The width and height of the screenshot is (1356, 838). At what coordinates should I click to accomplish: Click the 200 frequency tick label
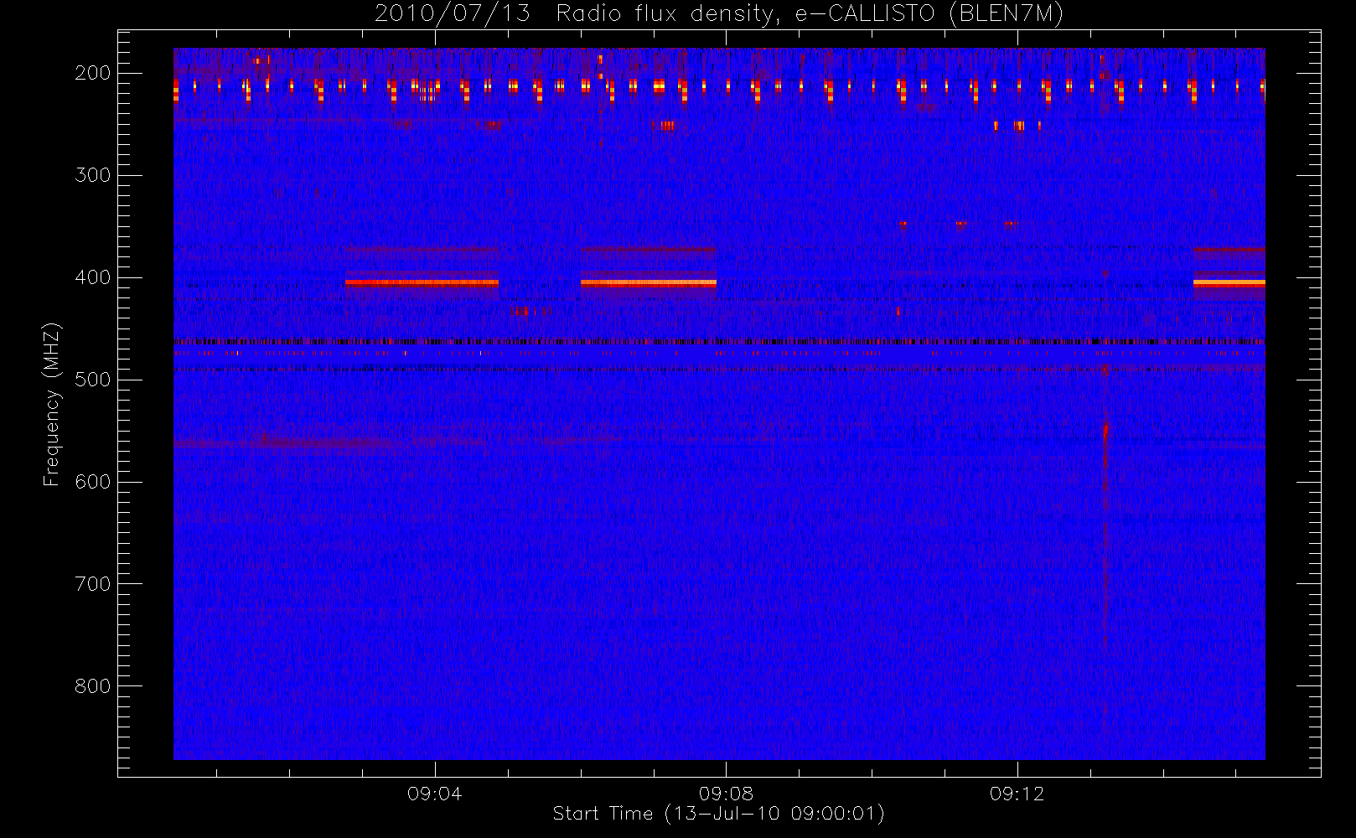tap(93, 73)
